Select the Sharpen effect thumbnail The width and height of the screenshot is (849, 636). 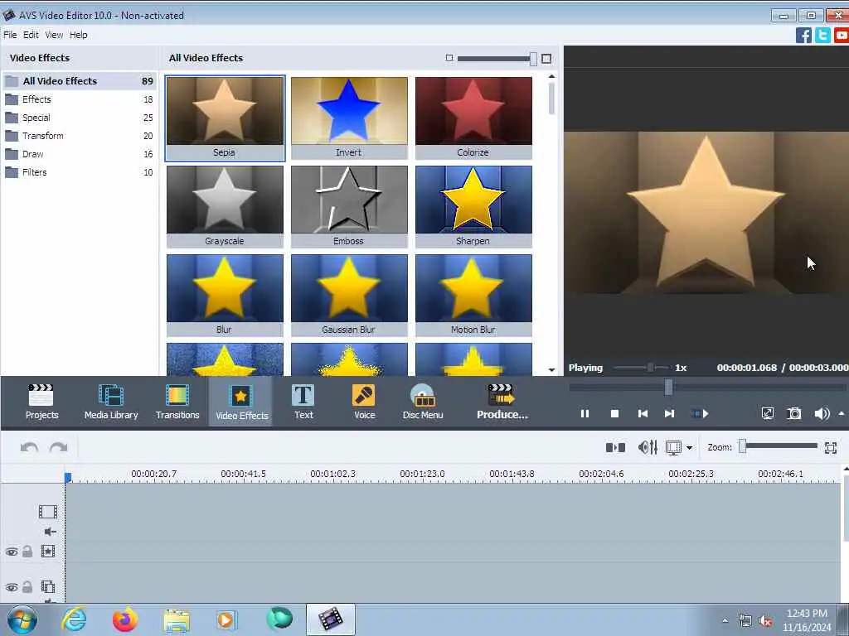[x=473, y=206]
